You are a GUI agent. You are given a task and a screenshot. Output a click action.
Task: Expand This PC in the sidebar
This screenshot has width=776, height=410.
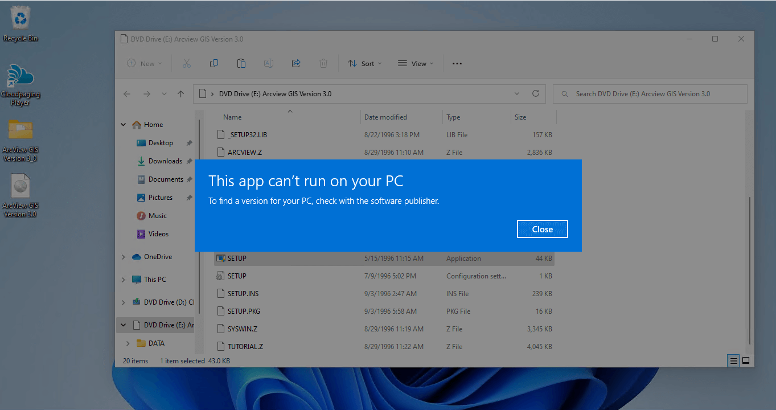pyautogui.click(x=123, y=279)
